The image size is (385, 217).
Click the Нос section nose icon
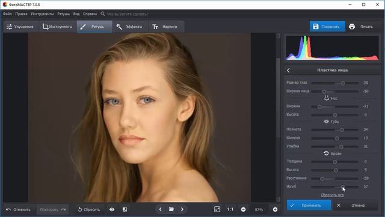point(327,98)
